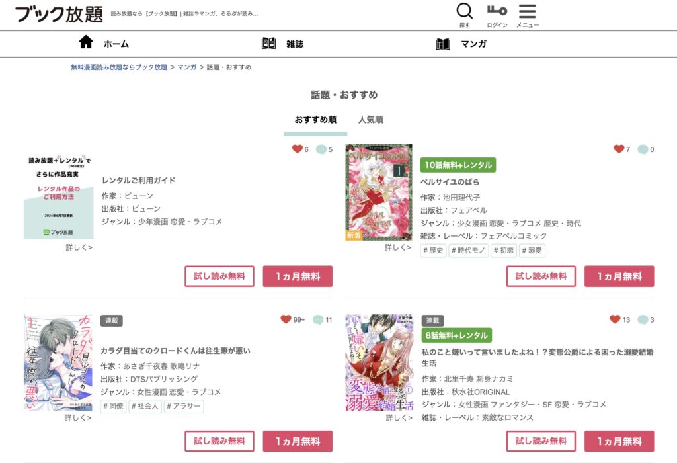Open manga section book icon
This screenshot has height=463, width=677.
443,44
